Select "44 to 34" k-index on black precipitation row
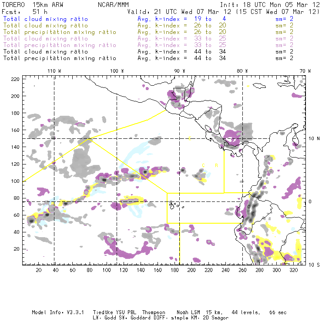The image size is (322, 322). pyautogui.click(x=210, y=58)
